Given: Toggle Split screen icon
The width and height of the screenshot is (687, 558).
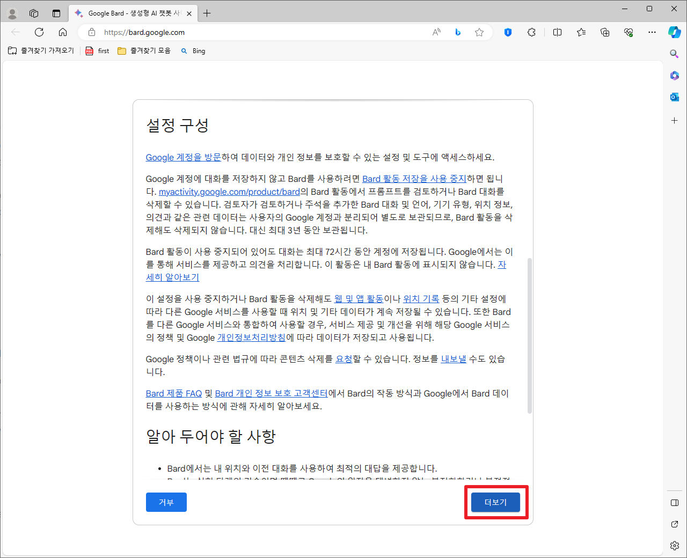Looking at the screenshot, I should click(557, 32).
